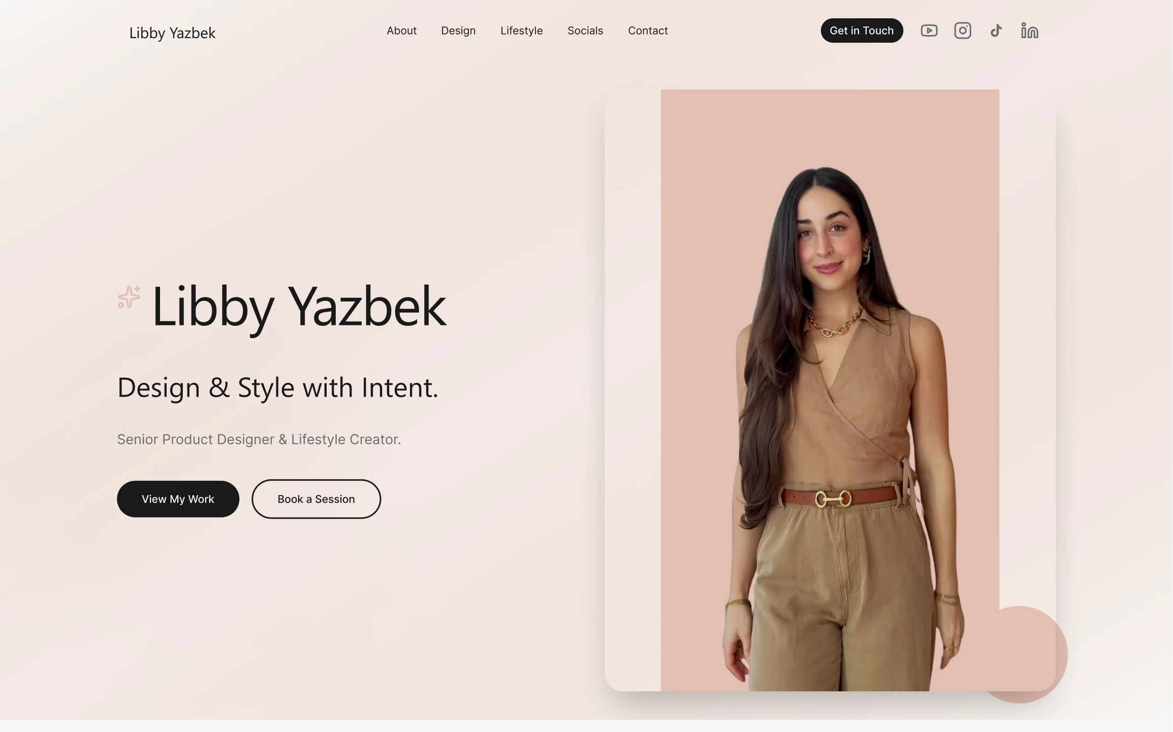Click the portrait photo of Libby
The width and height of the screenshot is (1173, 732).
click(830, 390)
